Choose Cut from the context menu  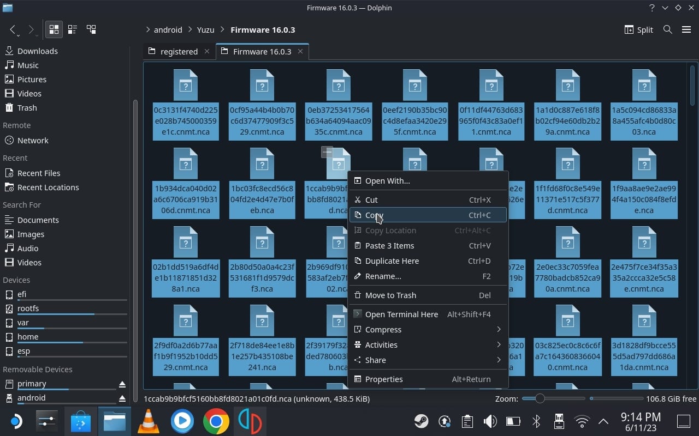pyautogui.click(x=428, y=199)
